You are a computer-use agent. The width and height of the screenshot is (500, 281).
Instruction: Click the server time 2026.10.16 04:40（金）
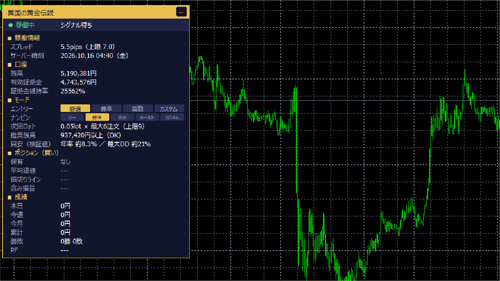(x=95, y=56)
